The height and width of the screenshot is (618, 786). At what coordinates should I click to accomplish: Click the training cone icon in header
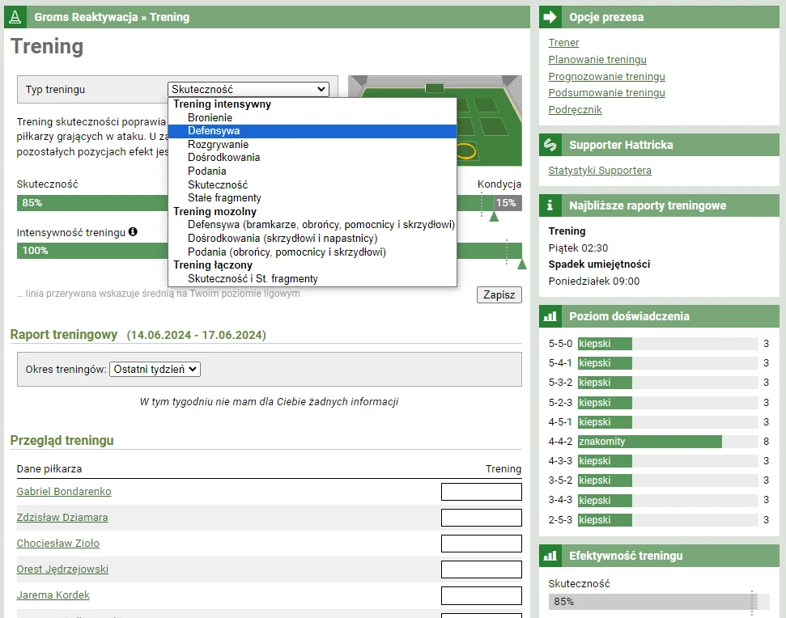pyautogui.click(x=15, y=17)
